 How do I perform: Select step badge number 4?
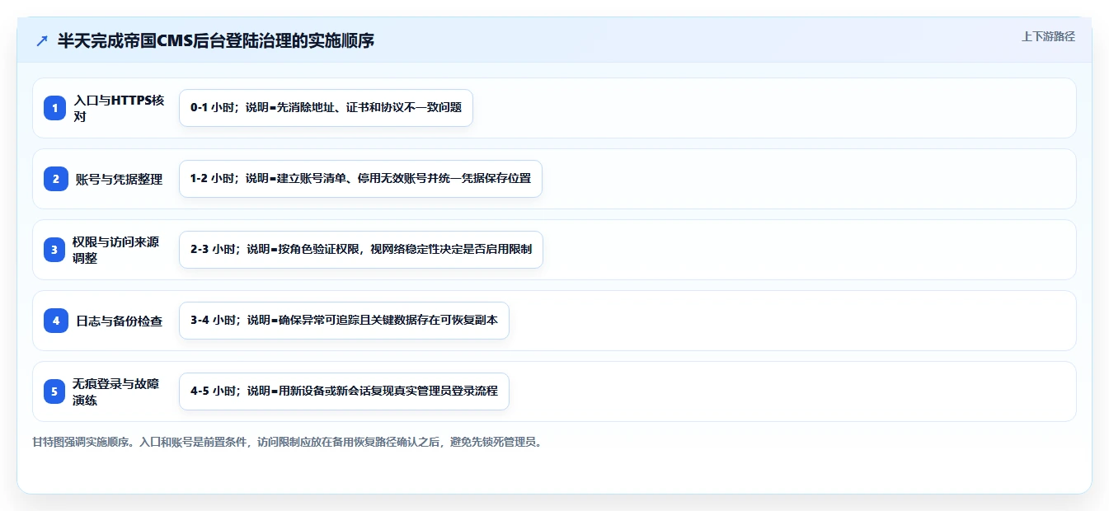click(55, 321)
